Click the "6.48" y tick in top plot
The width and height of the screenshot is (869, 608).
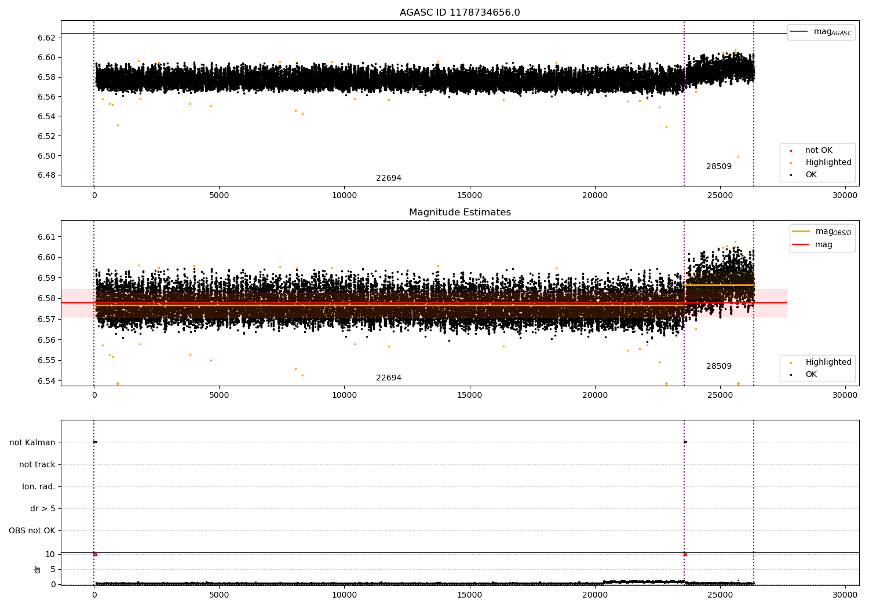tap(46, 175)
